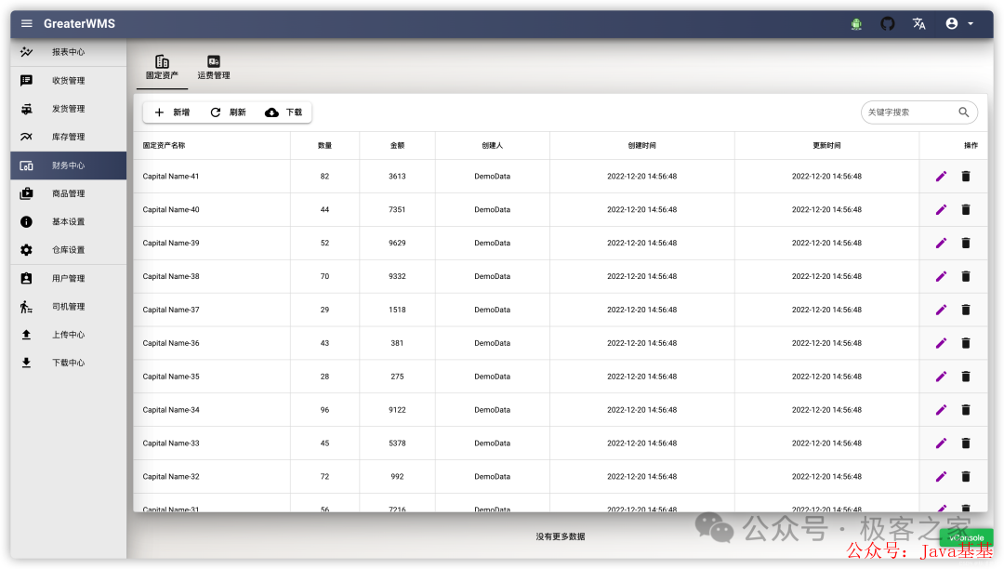Click quantity 96 in Capital Name-34 row
This screenshot has height=569, width=1004.
click(324, 410)
